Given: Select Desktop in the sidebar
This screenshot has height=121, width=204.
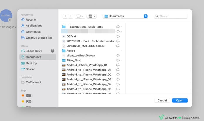Looking at the screenshot, I should tap(31, 63).
